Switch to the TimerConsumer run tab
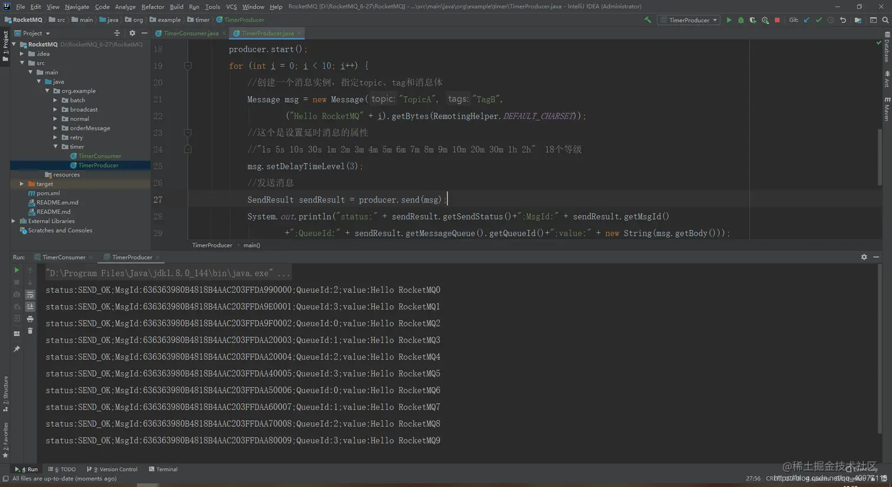Viewport: 892px width, 487px height. 64,257
